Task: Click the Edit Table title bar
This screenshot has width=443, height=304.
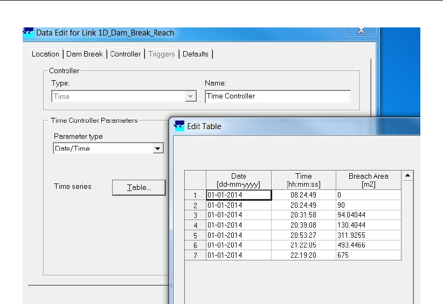Action: click(295, 126)
